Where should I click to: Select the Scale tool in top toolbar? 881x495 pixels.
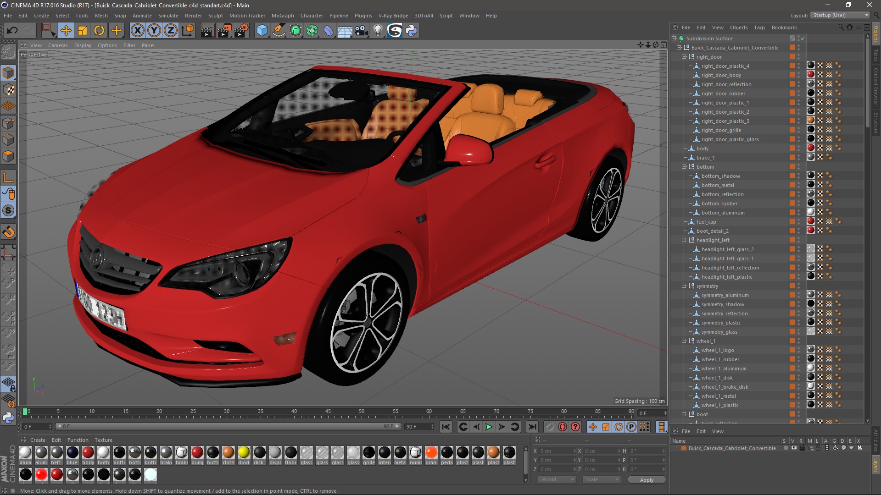(x=83, y=31)
